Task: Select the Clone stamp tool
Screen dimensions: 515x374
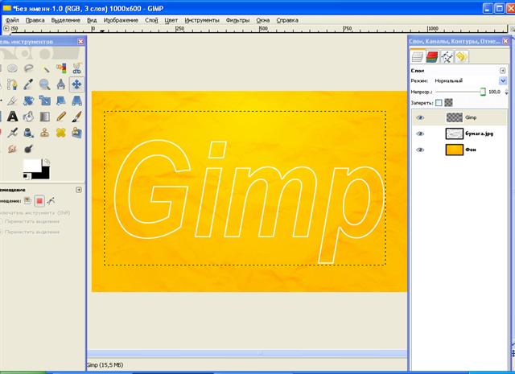Action: 45,133
